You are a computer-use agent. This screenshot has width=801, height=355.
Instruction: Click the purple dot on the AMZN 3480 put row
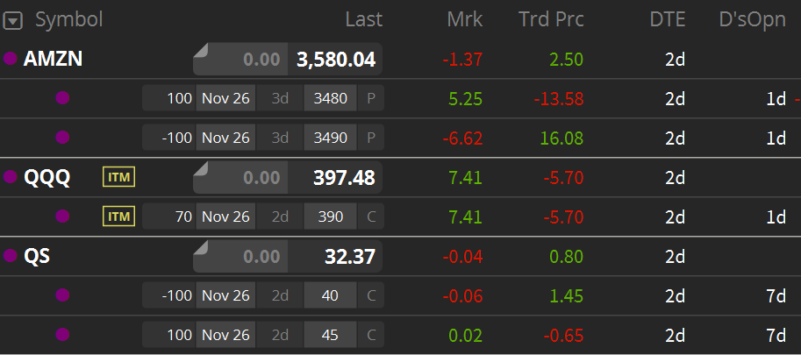coord(62,98)
